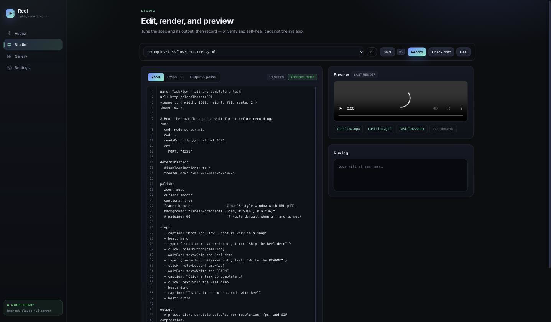Click the line PORT: "4321"
Image resolution: width=551 pixels, height=322 pixels.
(180, 151)
